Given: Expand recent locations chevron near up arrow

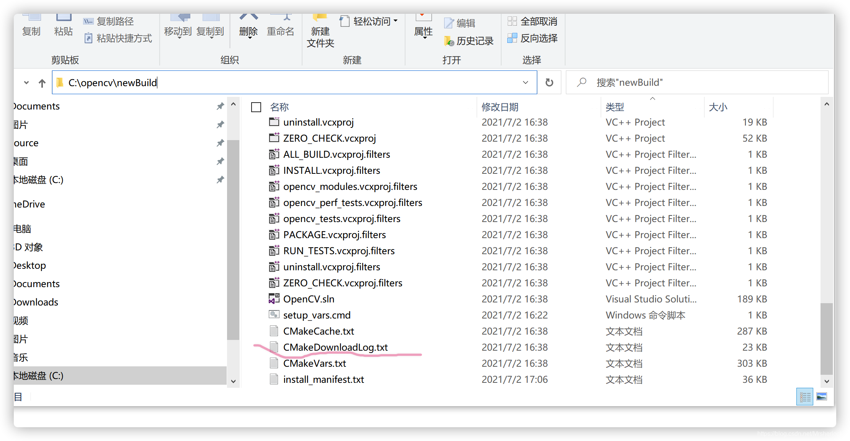Looking at the screenshot, I should coord(26,83).
